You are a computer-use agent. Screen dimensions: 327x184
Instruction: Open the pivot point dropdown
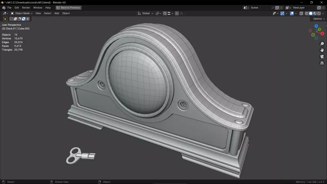(158, 13)
